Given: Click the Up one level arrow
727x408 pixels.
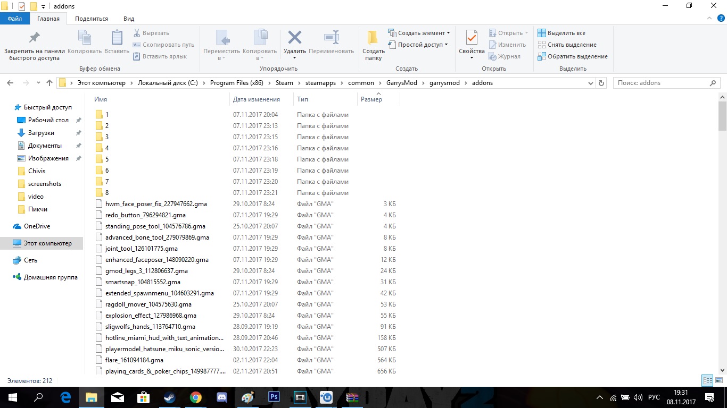Looking at the screenshot, I should click(49, 83).
